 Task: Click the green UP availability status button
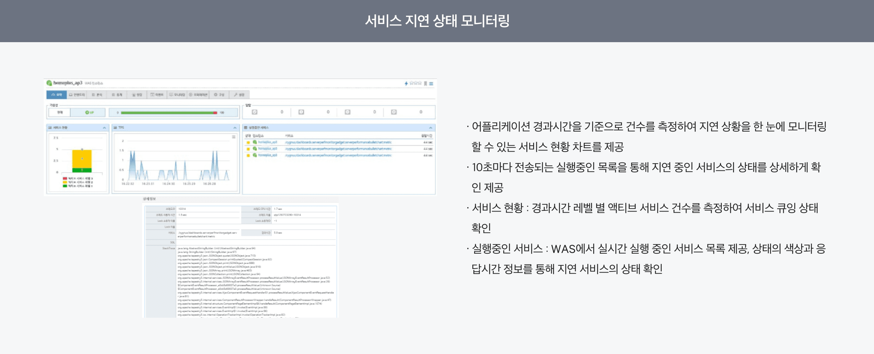[89, 112]
